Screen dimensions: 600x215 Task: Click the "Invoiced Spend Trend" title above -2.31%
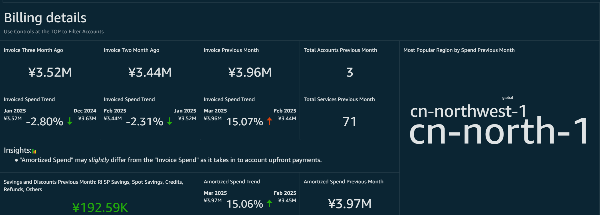tap(129, 99)
